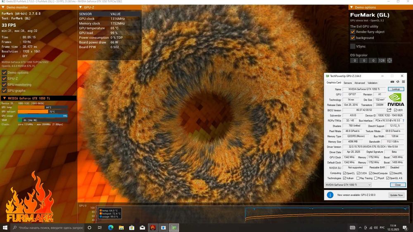Open Task View on taskbar
Viewport: 413px width, 232px height.
tap(100, 227)
